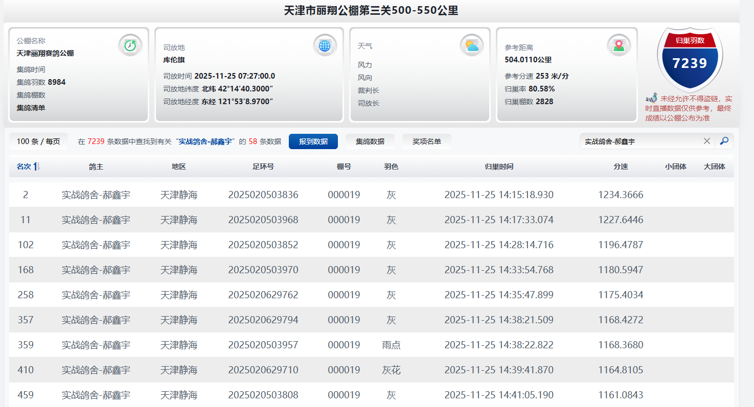Image resolution: width=754 pixels, height=407 pixels.
Task: Switch to the 集鸽数据 tab
Action: click(x=370, y=141)
